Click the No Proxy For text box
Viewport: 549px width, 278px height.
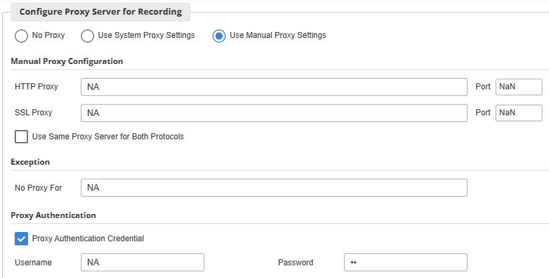(274, 188)
